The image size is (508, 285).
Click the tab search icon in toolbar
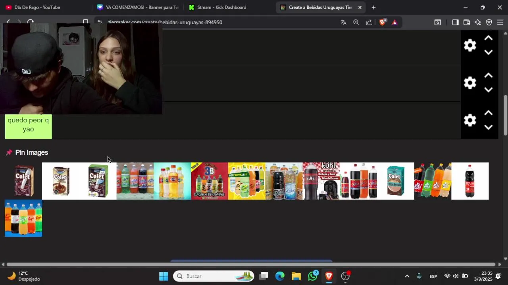pyautogui.click(x=437, y=22)
